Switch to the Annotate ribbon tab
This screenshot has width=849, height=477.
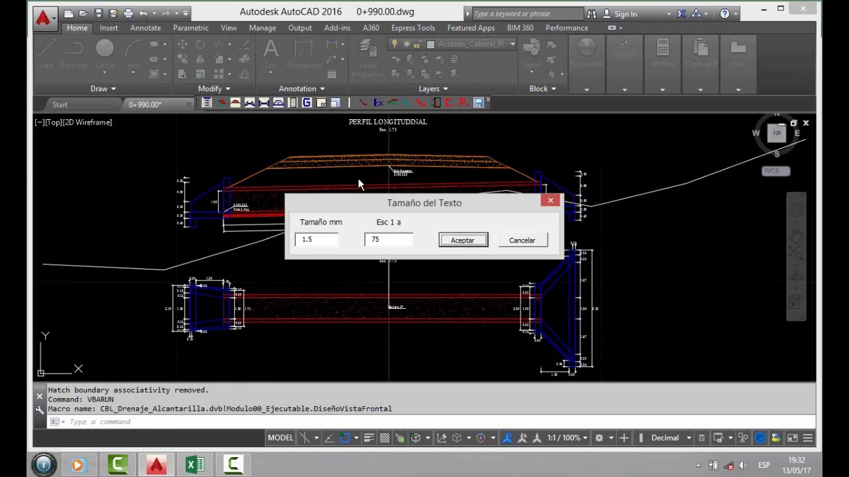click(145, 28)
